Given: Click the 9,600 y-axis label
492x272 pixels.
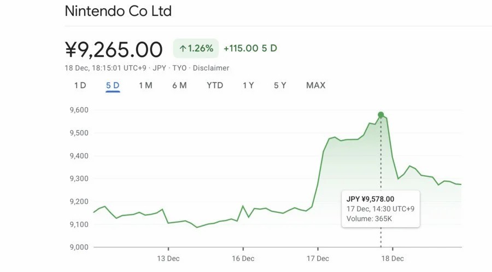Looking at the screenshot, I should tap(80, 110).
